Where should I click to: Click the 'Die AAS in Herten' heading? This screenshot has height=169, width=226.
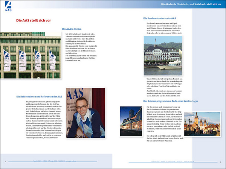point(72,29)
